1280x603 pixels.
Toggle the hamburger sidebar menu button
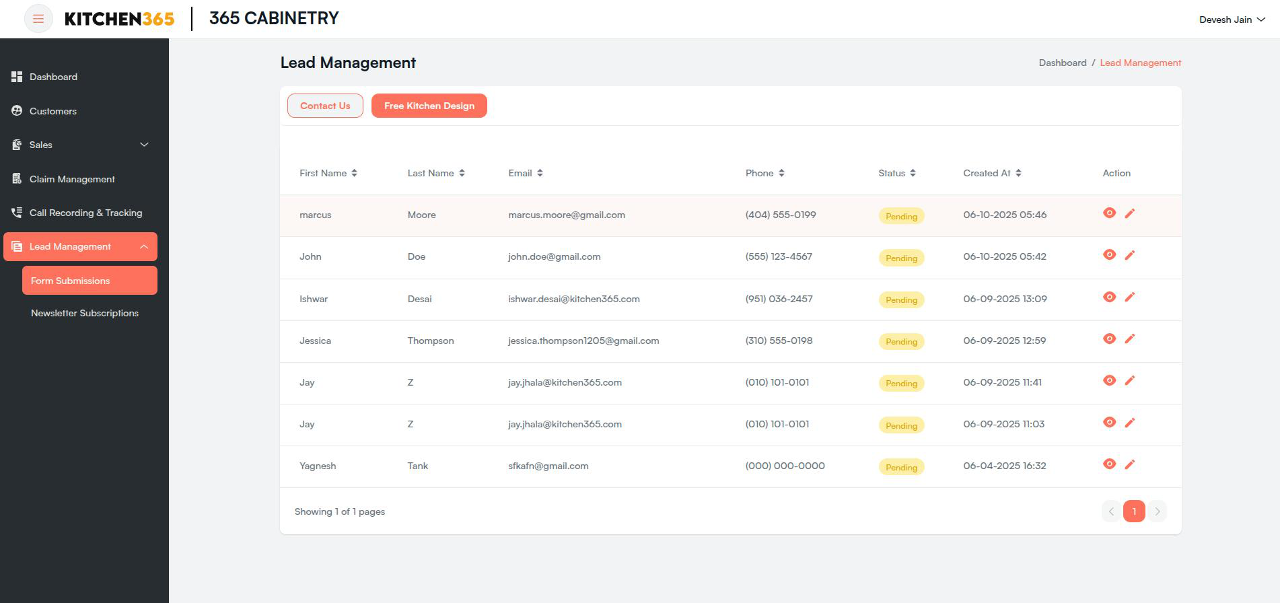point(38,19)
